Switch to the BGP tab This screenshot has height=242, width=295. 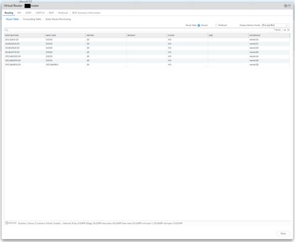click(51, 13)
